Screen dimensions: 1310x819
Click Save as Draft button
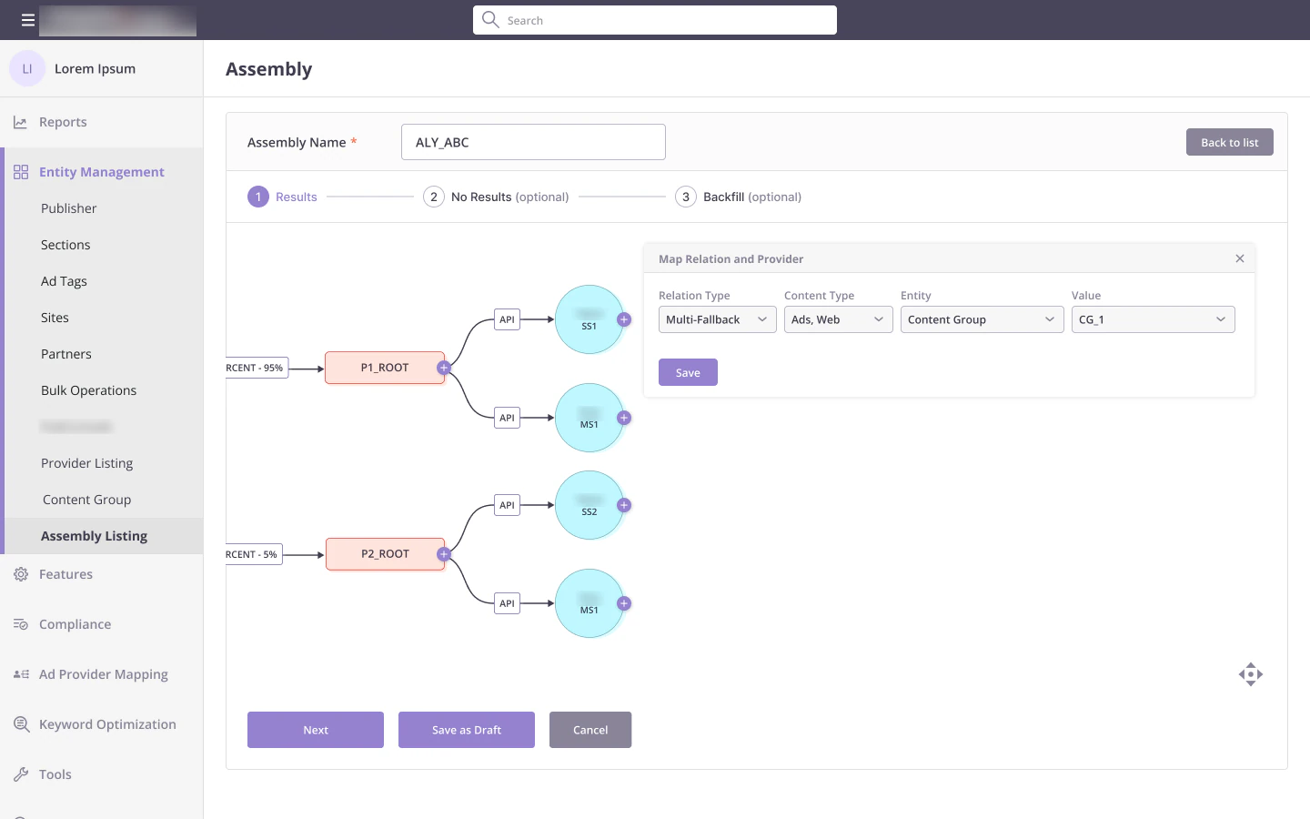pos(467,730)
